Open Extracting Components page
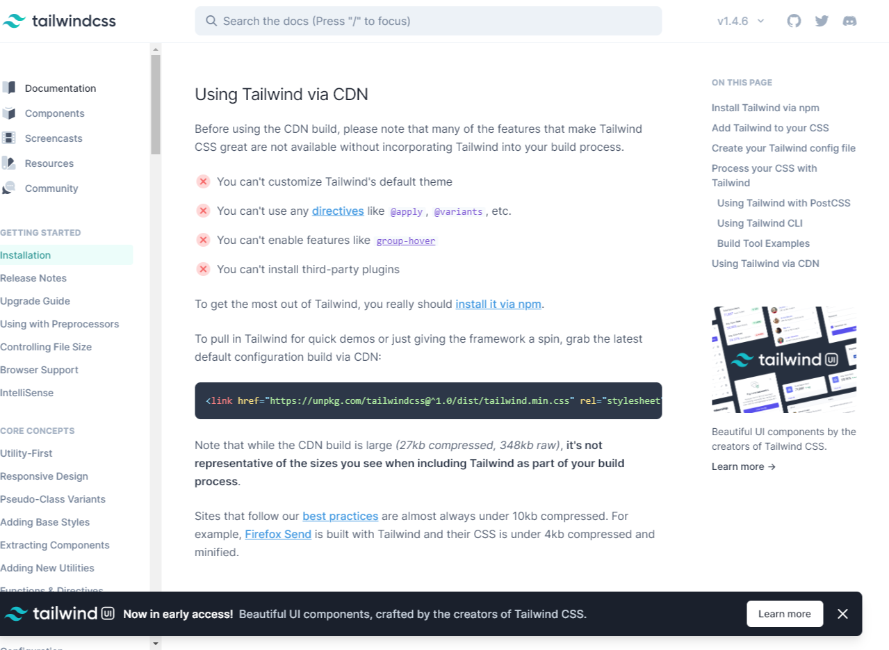This screenshot has width=889, height=650. coord(55,545)
